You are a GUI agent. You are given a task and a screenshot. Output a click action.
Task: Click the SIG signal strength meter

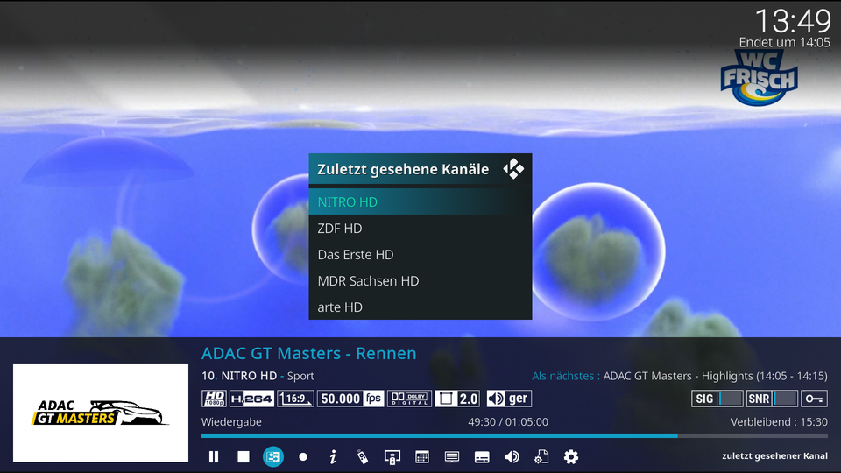click(717, 399)
